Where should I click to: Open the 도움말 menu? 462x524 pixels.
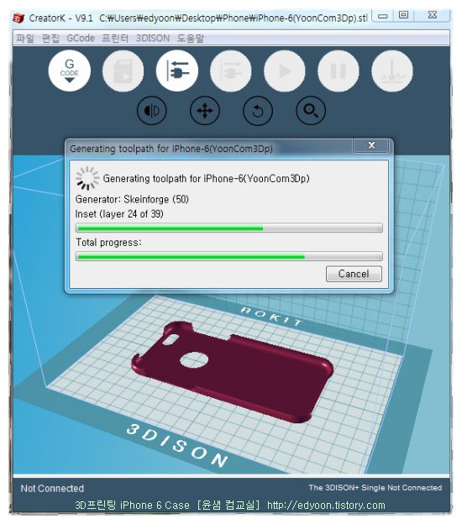(191, 39)
